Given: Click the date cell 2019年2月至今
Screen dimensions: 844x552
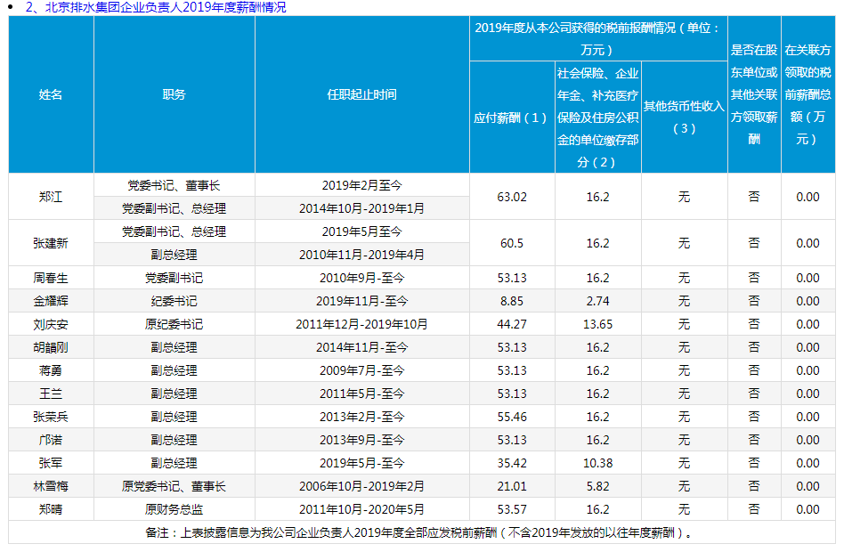Looking at the screenshot, I should (x=361, y=186).
